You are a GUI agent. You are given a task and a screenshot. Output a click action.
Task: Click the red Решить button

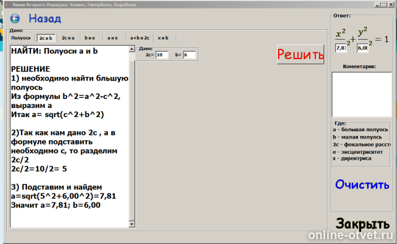pos(300,54)
